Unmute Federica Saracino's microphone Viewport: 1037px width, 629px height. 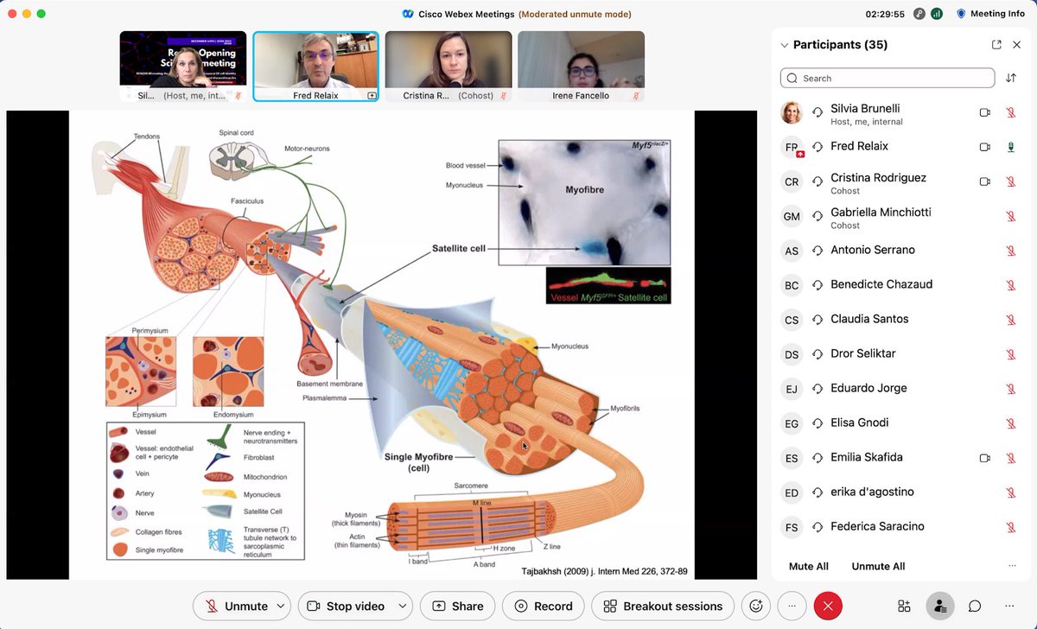pyautogui.click(x=1010, y=527)
